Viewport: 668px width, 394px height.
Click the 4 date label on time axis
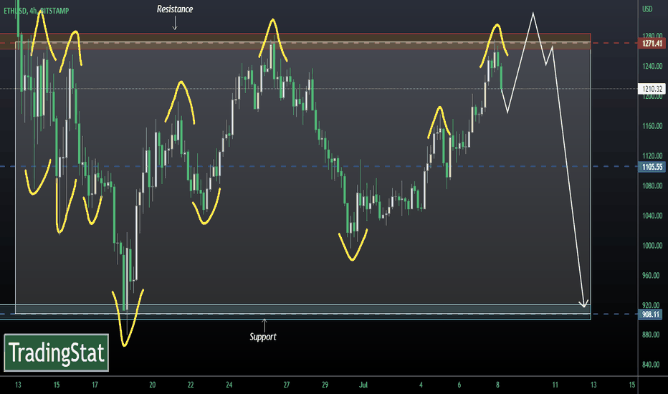pyautogui.click(x=421, y=385)
